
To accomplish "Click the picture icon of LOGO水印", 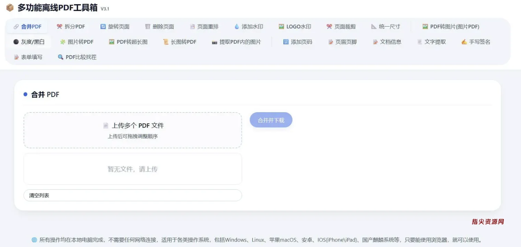I will 281,27.
